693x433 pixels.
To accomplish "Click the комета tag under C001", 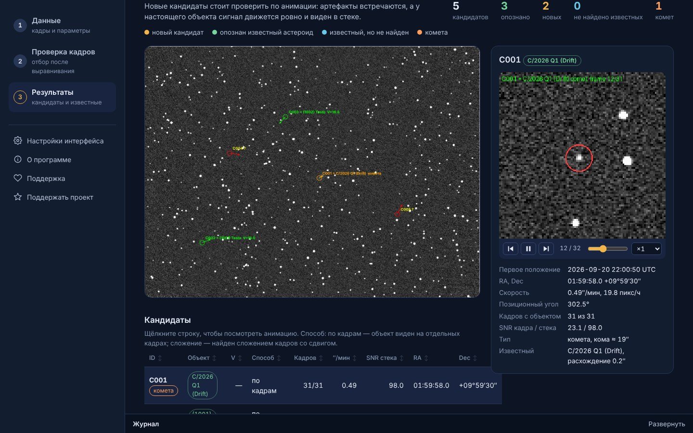I will (x=164, y=391).
